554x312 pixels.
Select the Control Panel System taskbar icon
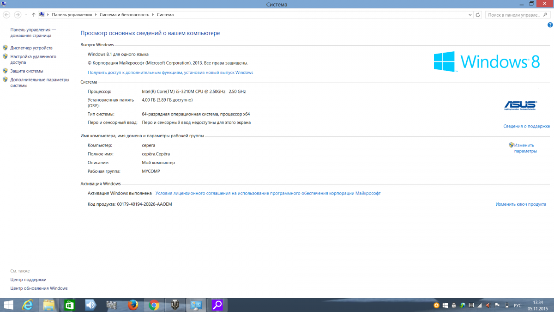(196, 305)
